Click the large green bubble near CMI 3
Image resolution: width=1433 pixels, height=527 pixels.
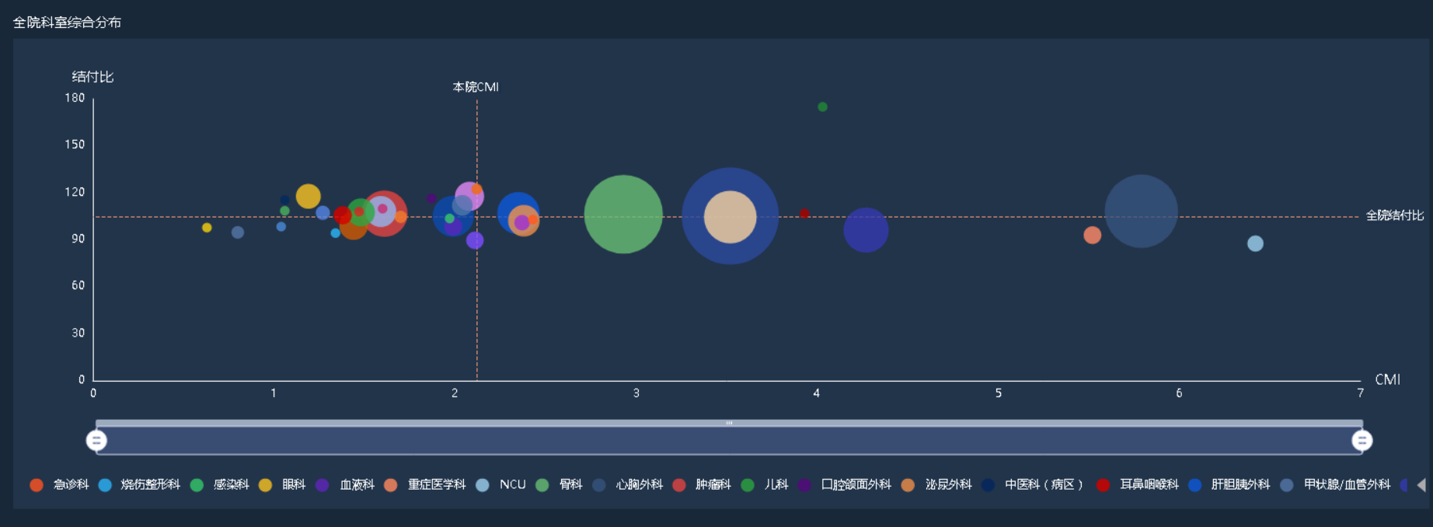[x=623, y=215]
